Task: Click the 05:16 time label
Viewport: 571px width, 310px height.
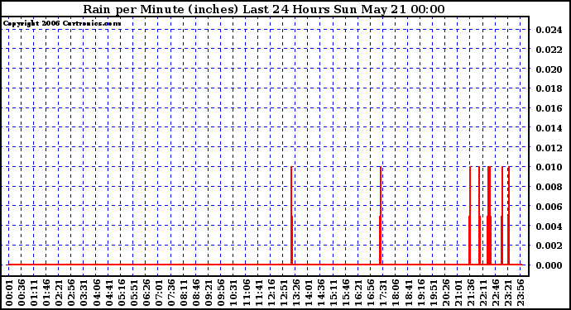Action: click(122, 293)
